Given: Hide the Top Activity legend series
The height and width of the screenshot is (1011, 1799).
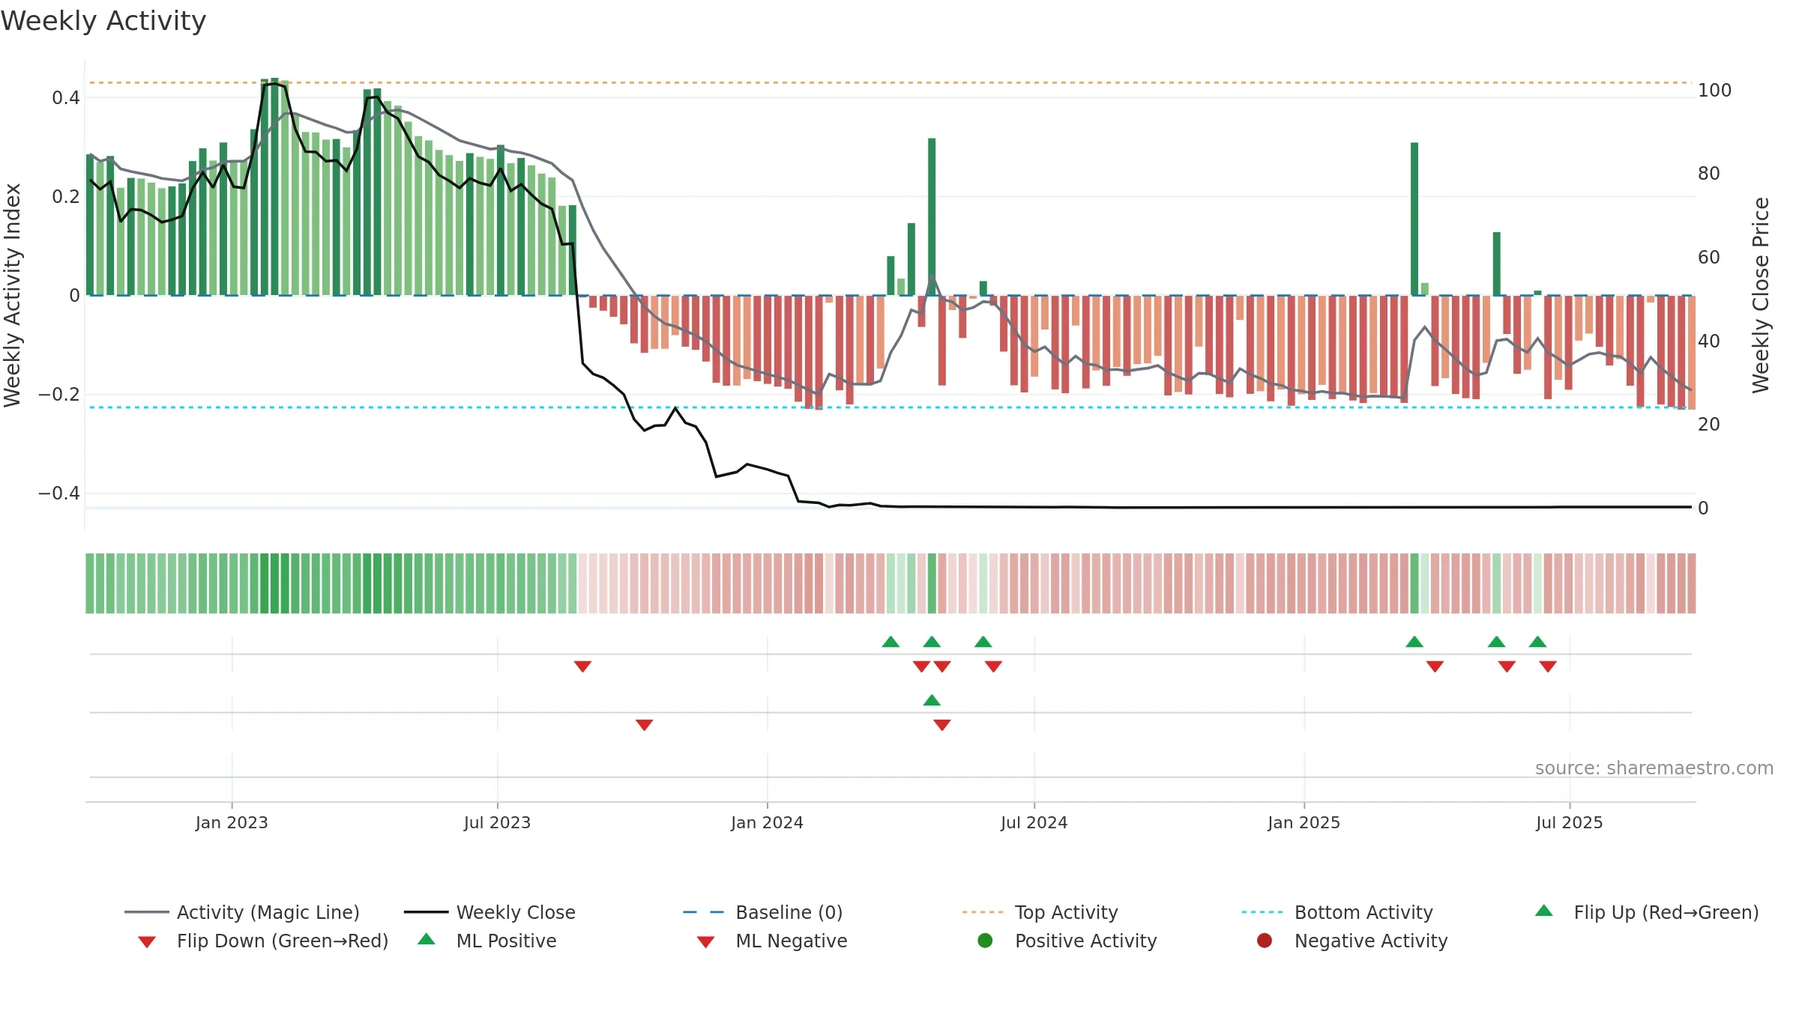Looking at the screenshot, I should tap(1040, 912).
